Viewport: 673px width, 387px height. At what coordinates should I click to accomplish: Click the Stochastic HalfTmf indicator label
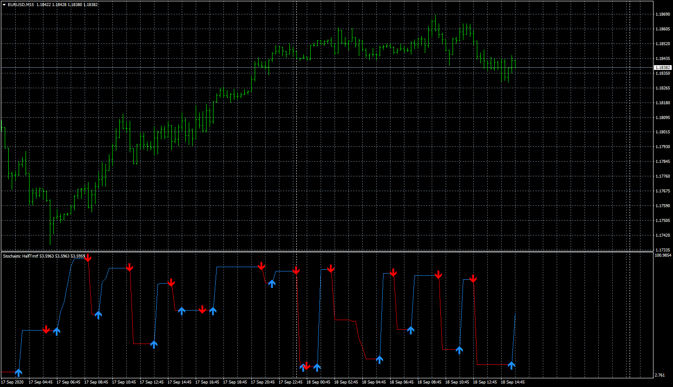21,256
